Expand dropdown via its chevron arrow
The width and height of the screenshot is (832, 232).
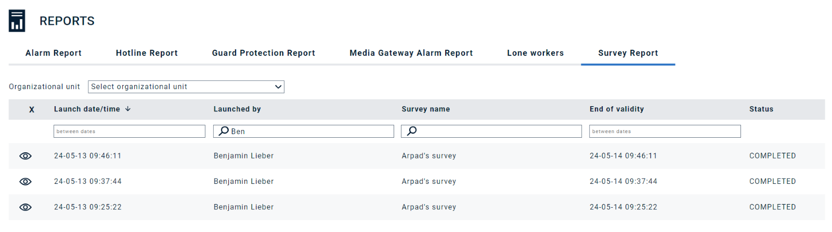tap(278, 87)
